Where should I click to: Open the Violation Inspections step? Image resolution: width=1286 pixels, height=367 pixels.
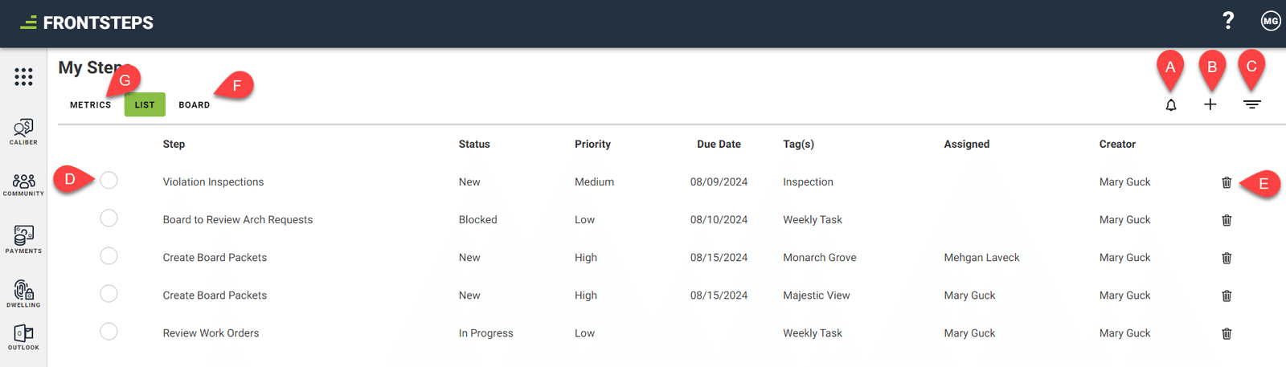click(x=213, y=182)
